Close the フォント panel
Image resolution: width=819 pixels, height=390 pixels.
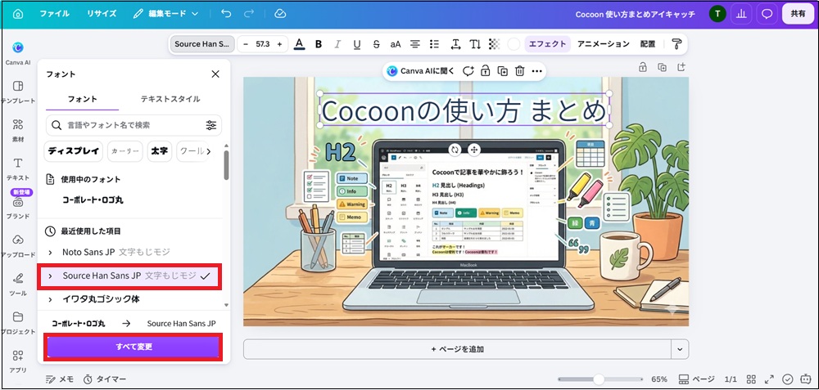tap(215, 74)
